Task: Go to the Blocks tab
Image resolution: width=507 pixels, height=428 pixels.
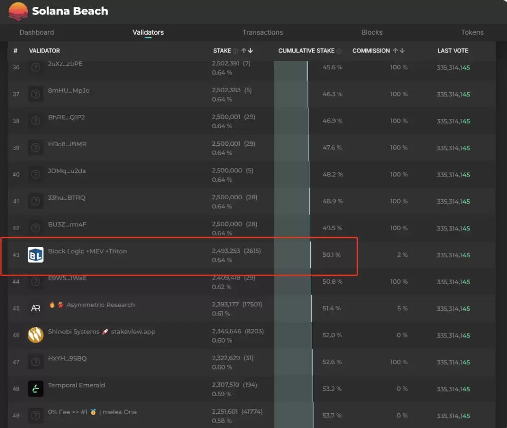Action: (x=372, y=32)
